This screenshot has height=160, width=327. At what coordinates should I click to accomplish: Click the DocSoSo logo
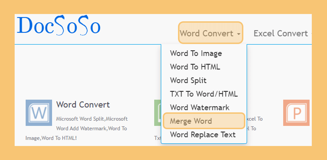(59, 25)
